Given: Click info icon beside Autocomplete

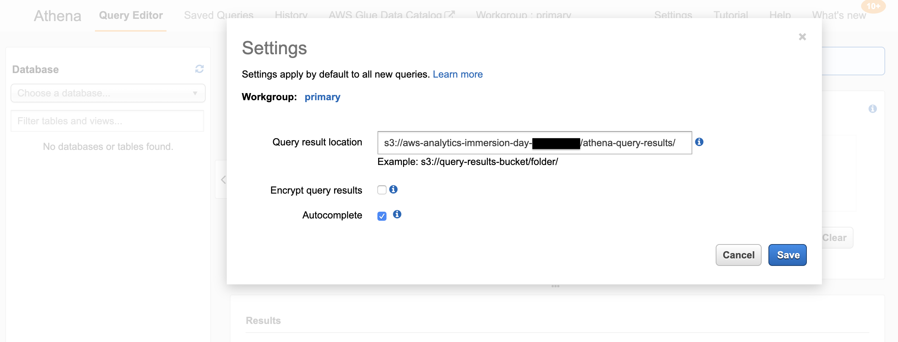Looking at the screenshot, I should pos(397,214).
